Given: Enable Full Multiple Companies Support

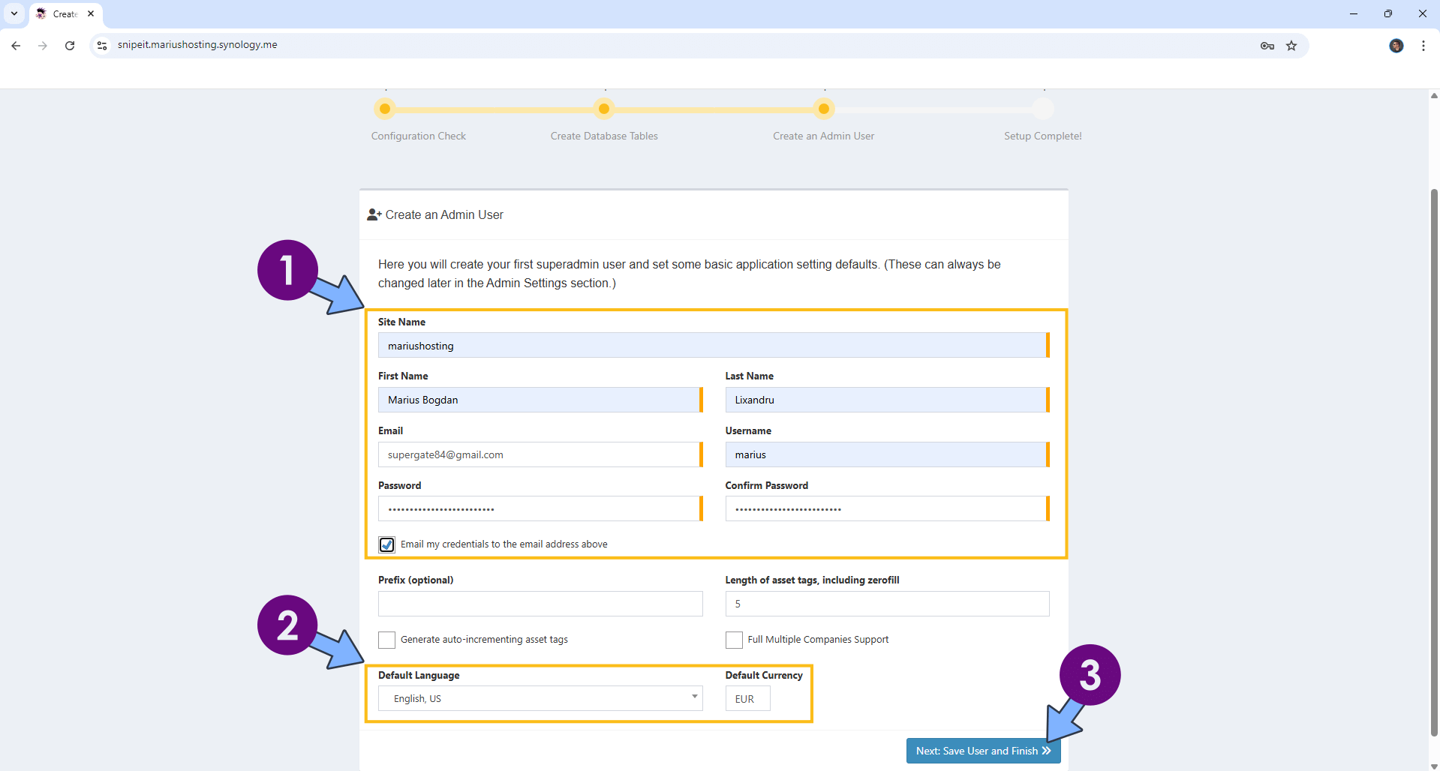Looking at the screenshot, I should pyautogui.click(x=733, y=640).
